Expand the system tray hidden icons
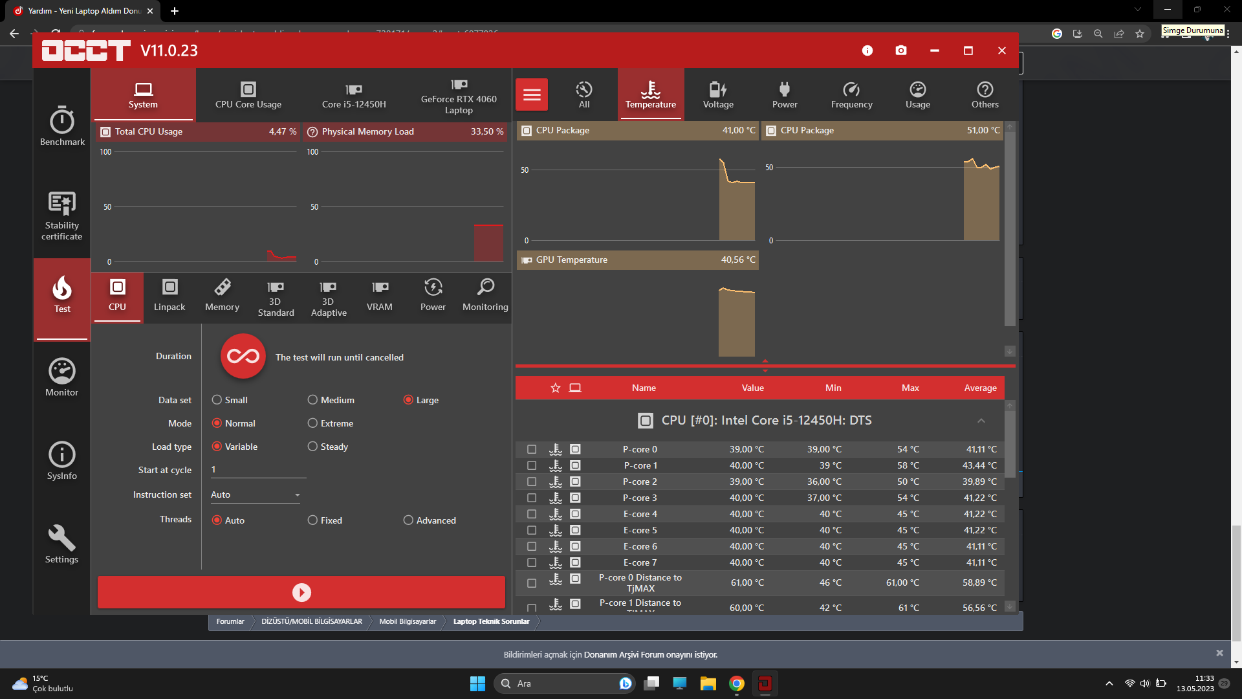The image size is (1242, 699). coord(1109,683)
